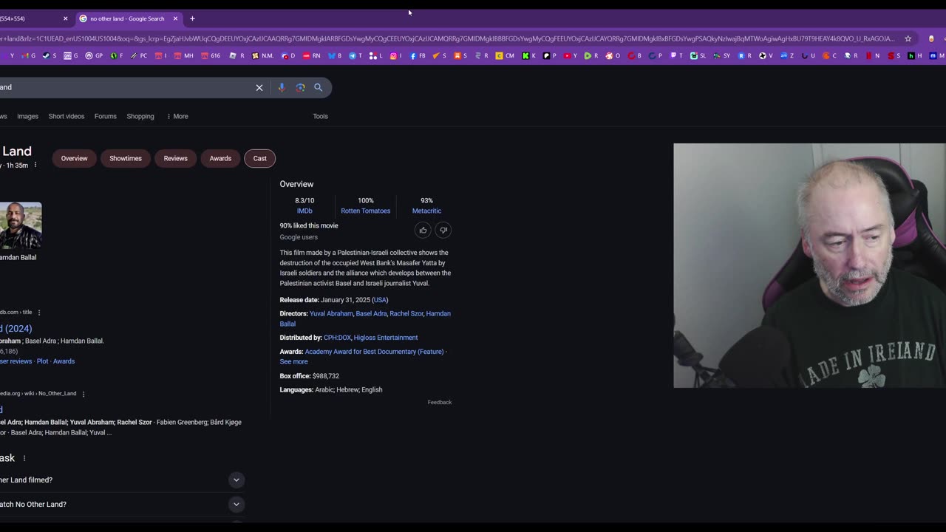This screenshot has height=532, width=946.
Task: Switch to Shopping results
Action: pyautogui.click(x=140, y=116)
